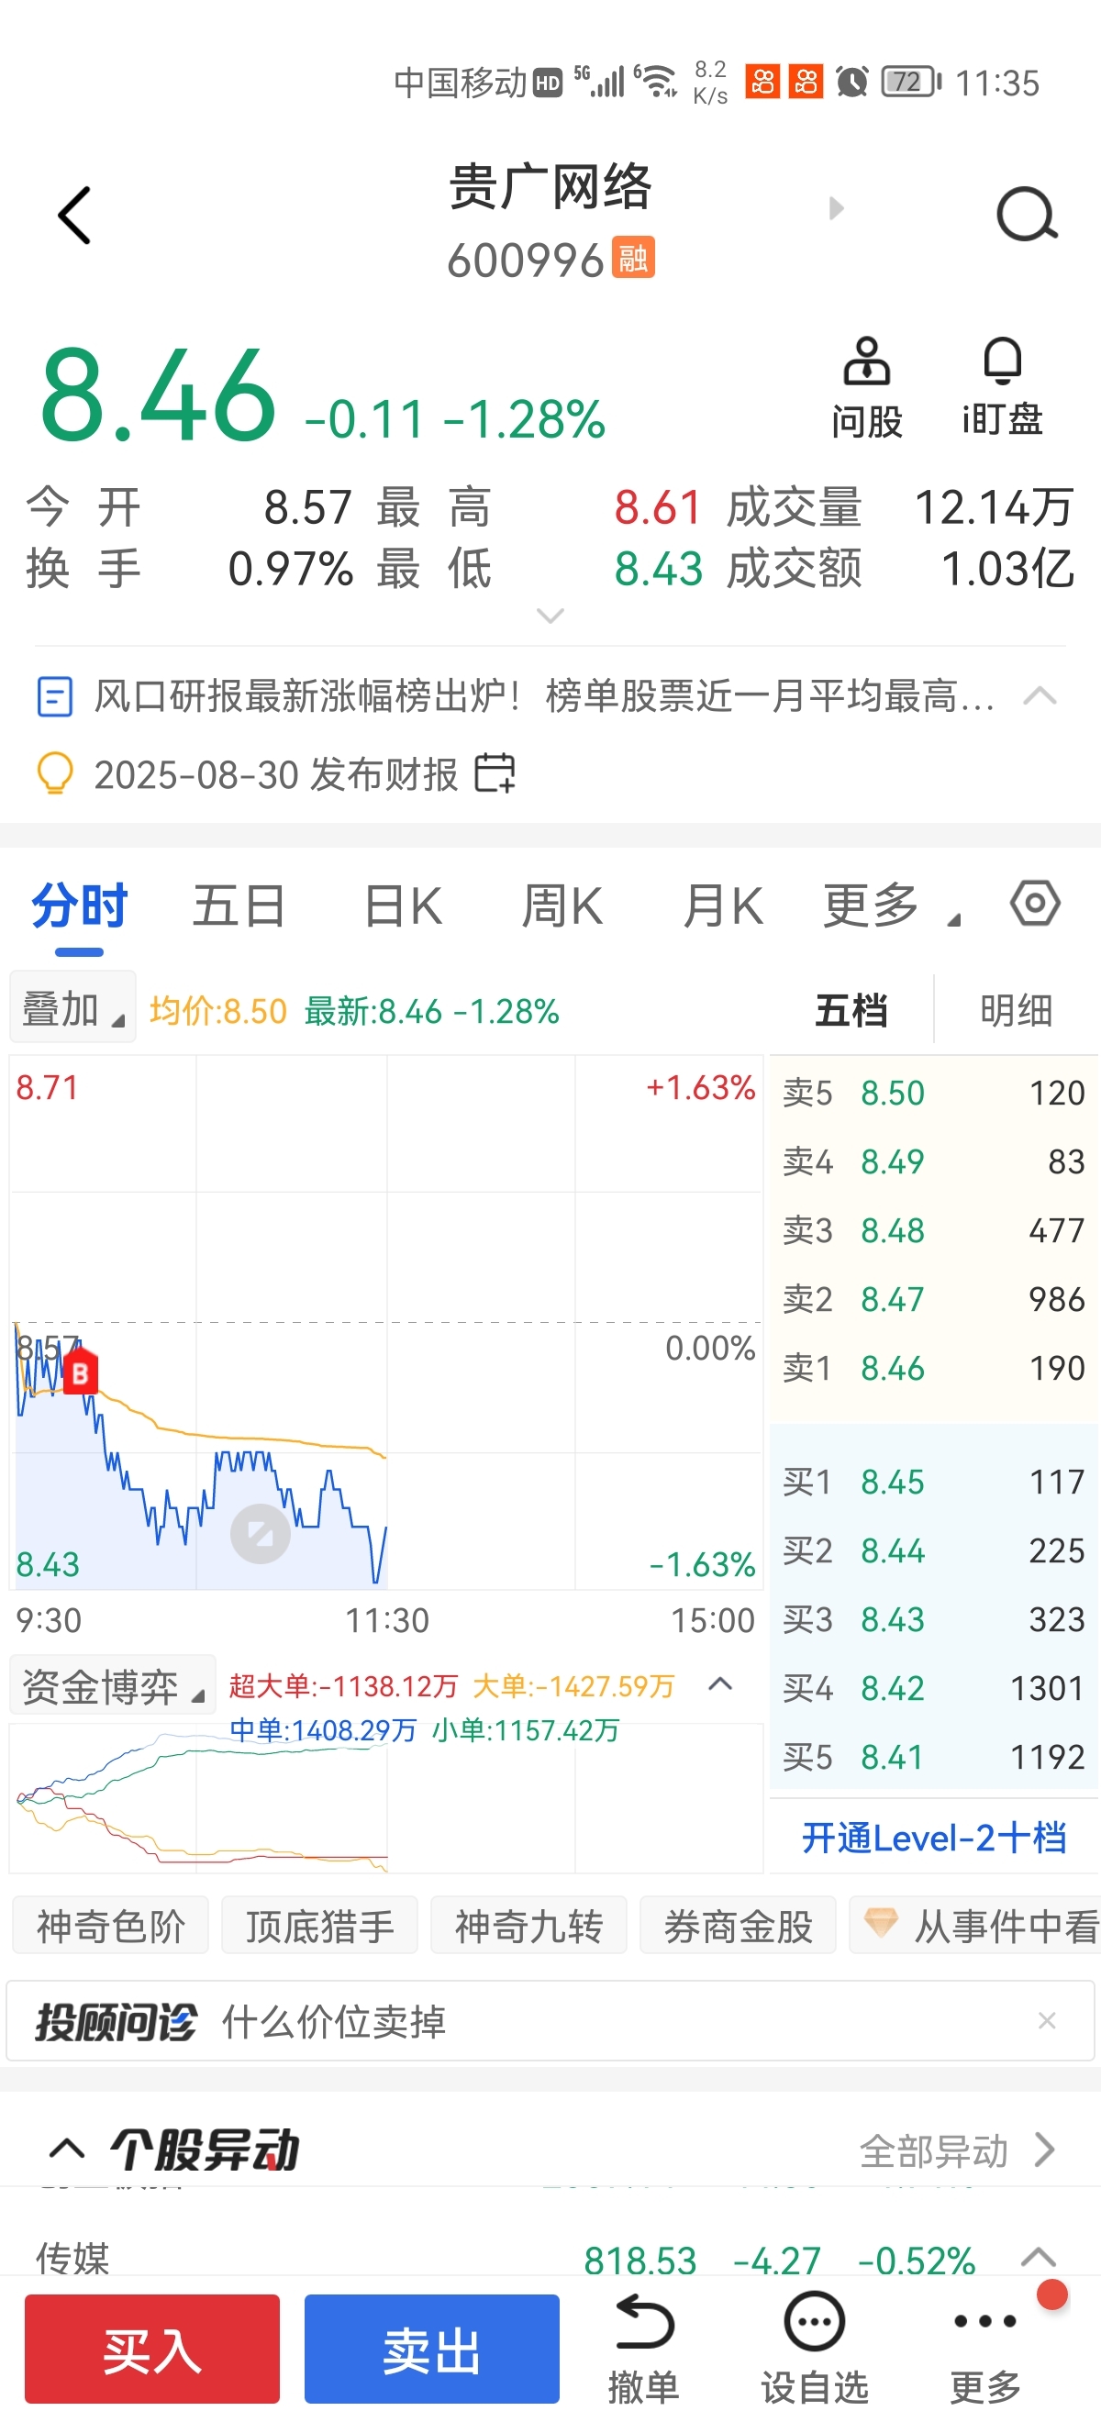The width and height of the screenshot is (1101, 2422).
Task: Expand the quote details chevron
Action: pyautogui.click(x=550, y=616)
